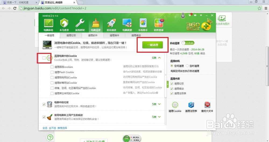Tick 清理电脑中的Cookie main checkbox
This screenshot has height=142, width=269.
[x=44, y=58]
